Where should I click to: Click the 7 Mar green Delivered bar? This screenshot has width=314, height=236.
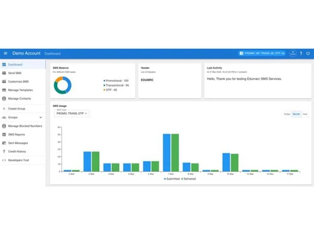pyautogui.click(x=175, y=152)
